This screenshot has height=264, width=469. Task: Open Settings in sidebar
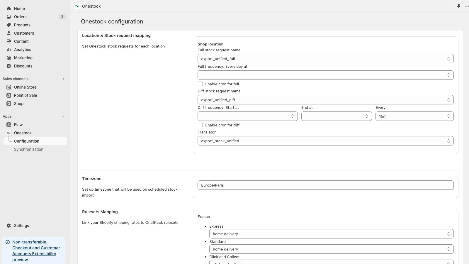[35, 226]
